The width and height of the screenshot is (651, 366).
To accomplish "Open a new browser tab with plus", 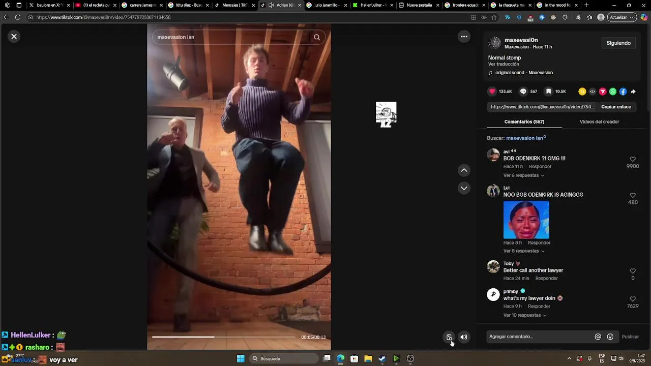I will point(586,5).
